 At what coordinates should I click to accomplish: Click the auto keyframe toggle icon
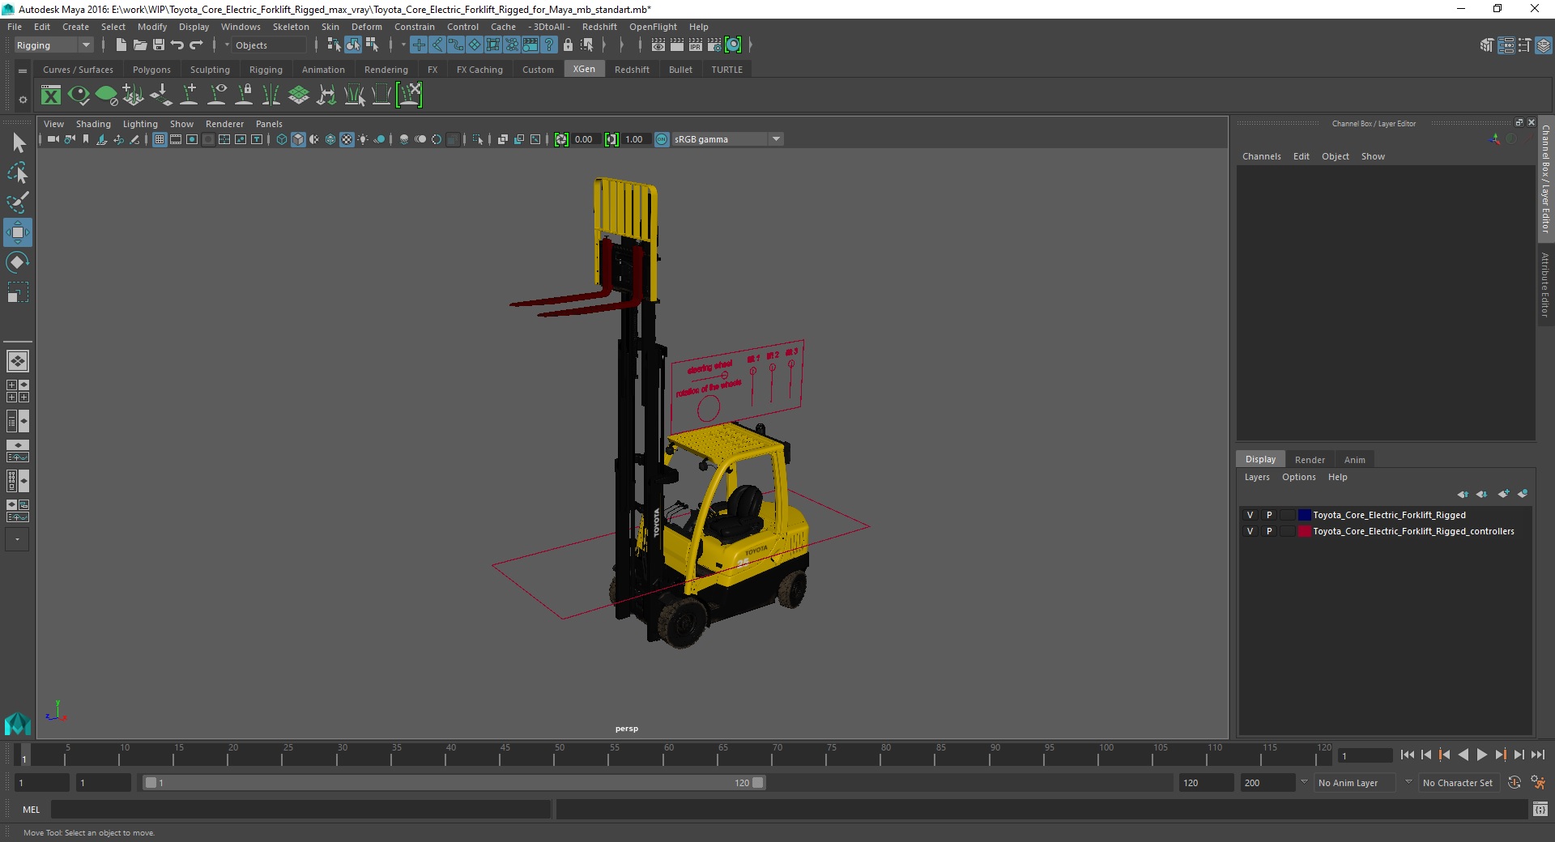[1515, 783]
